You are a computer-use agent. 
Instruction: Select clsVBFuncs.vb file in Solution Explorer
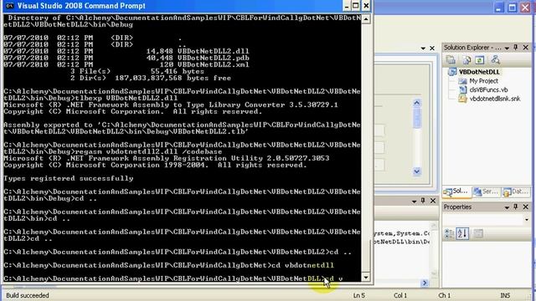(488, 89)
